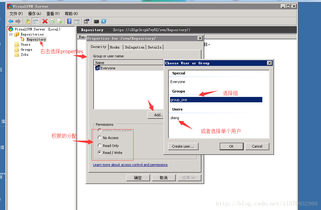Image resolution: width=321 pixels, height=210 pixels.
Task: Switch to the Security tab
Action: tap(98, 47)
